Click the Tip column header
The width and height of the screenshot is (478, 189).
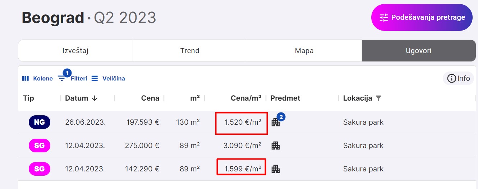point(29,98)
